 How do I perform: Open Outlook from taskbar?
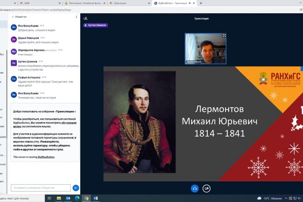coord(68,198)
